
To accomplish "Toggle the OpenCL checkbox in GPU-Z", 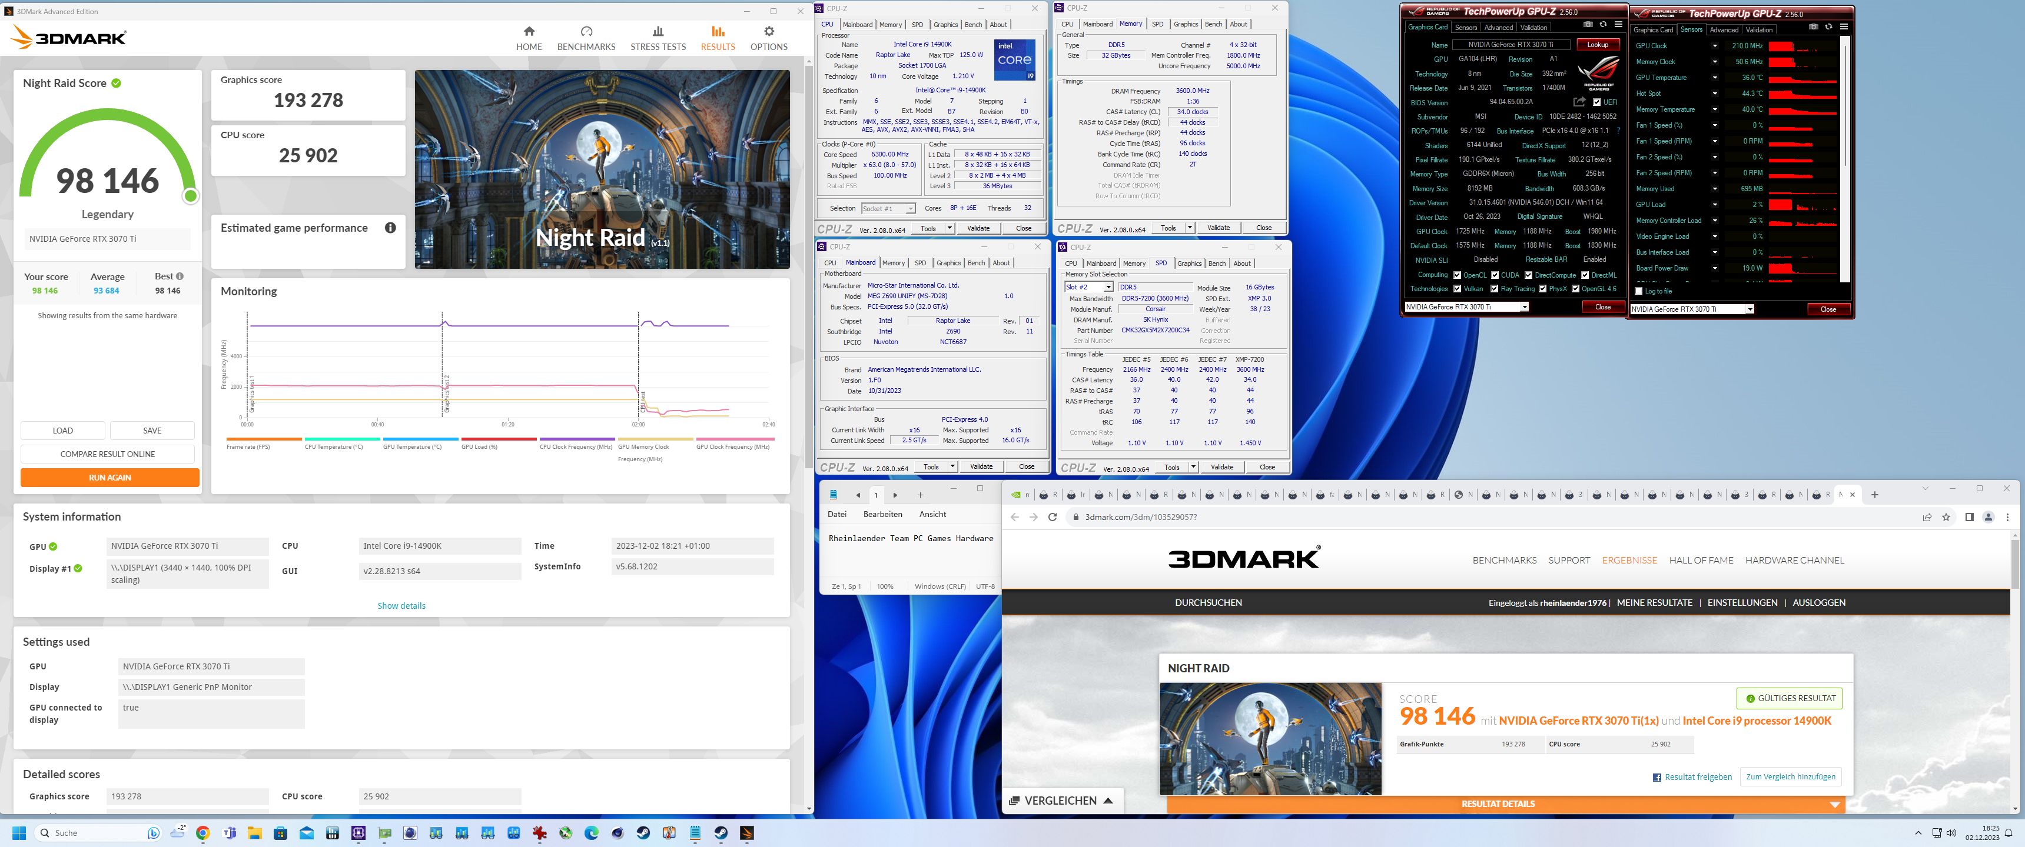I will pos(1457,275).
